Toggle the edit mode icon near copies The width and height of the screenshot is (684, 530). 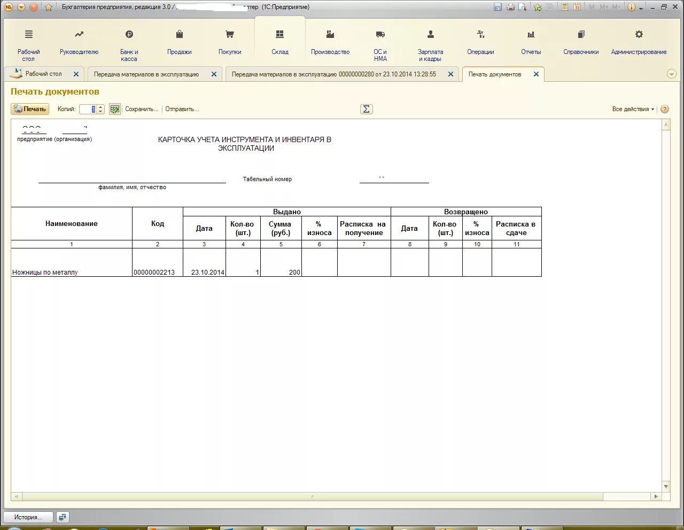click(114, 109)
